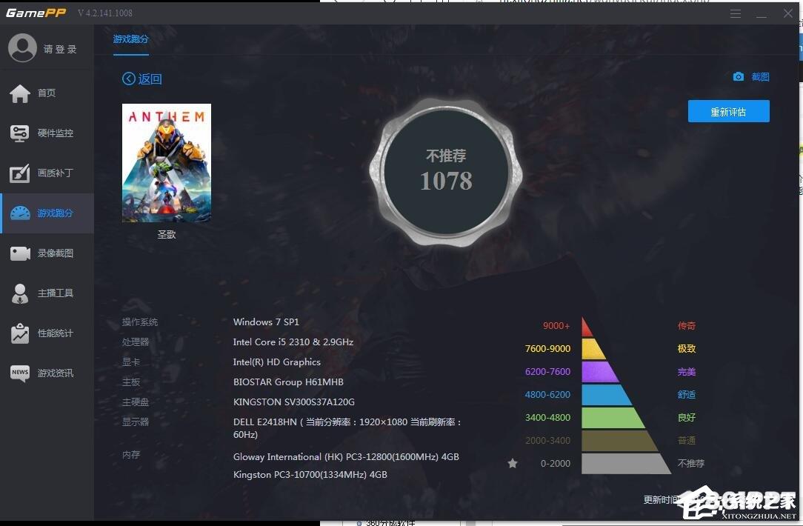The image size is (803, 526).
Task: Select 首页 menu label in sidebar
Action: (47, 93)
